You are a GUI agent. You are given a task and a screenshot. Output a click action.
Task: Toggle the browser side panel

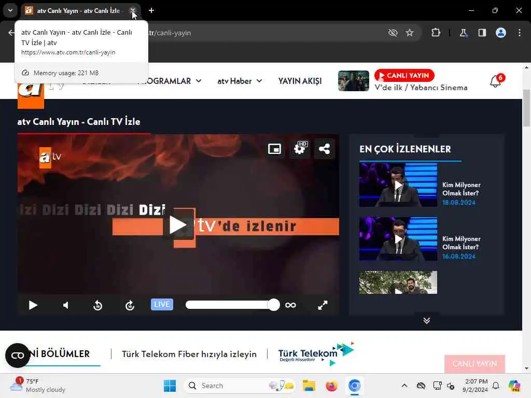pos(482,33)
